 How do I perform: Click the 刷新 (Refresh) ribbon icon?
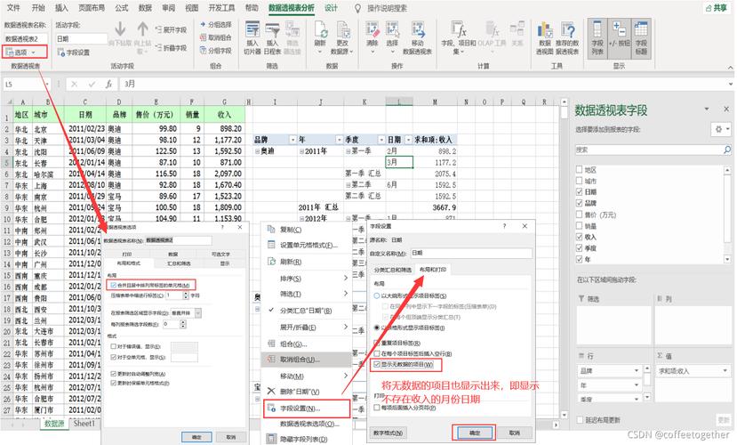[320, 36]
